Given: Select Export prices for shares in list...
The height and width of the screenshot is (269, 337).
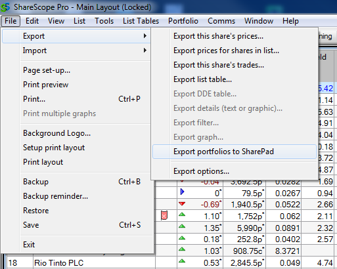Looking at the screenshot, I should tap(235, 51).
